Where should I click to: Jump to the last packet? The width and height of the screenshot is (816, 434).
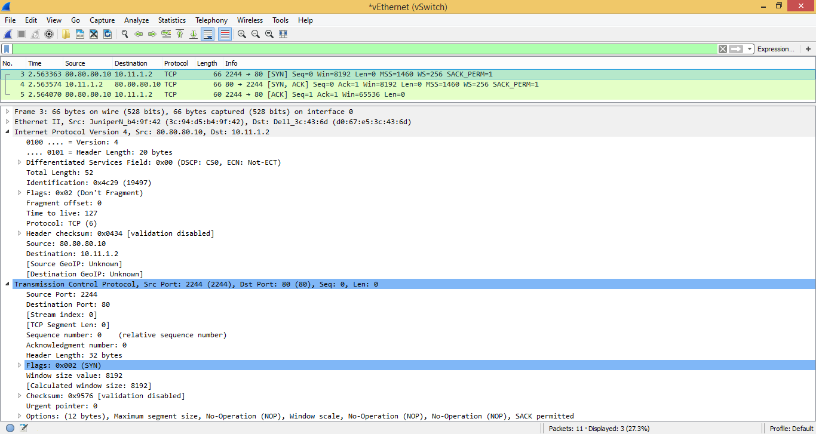click(194, 34)
